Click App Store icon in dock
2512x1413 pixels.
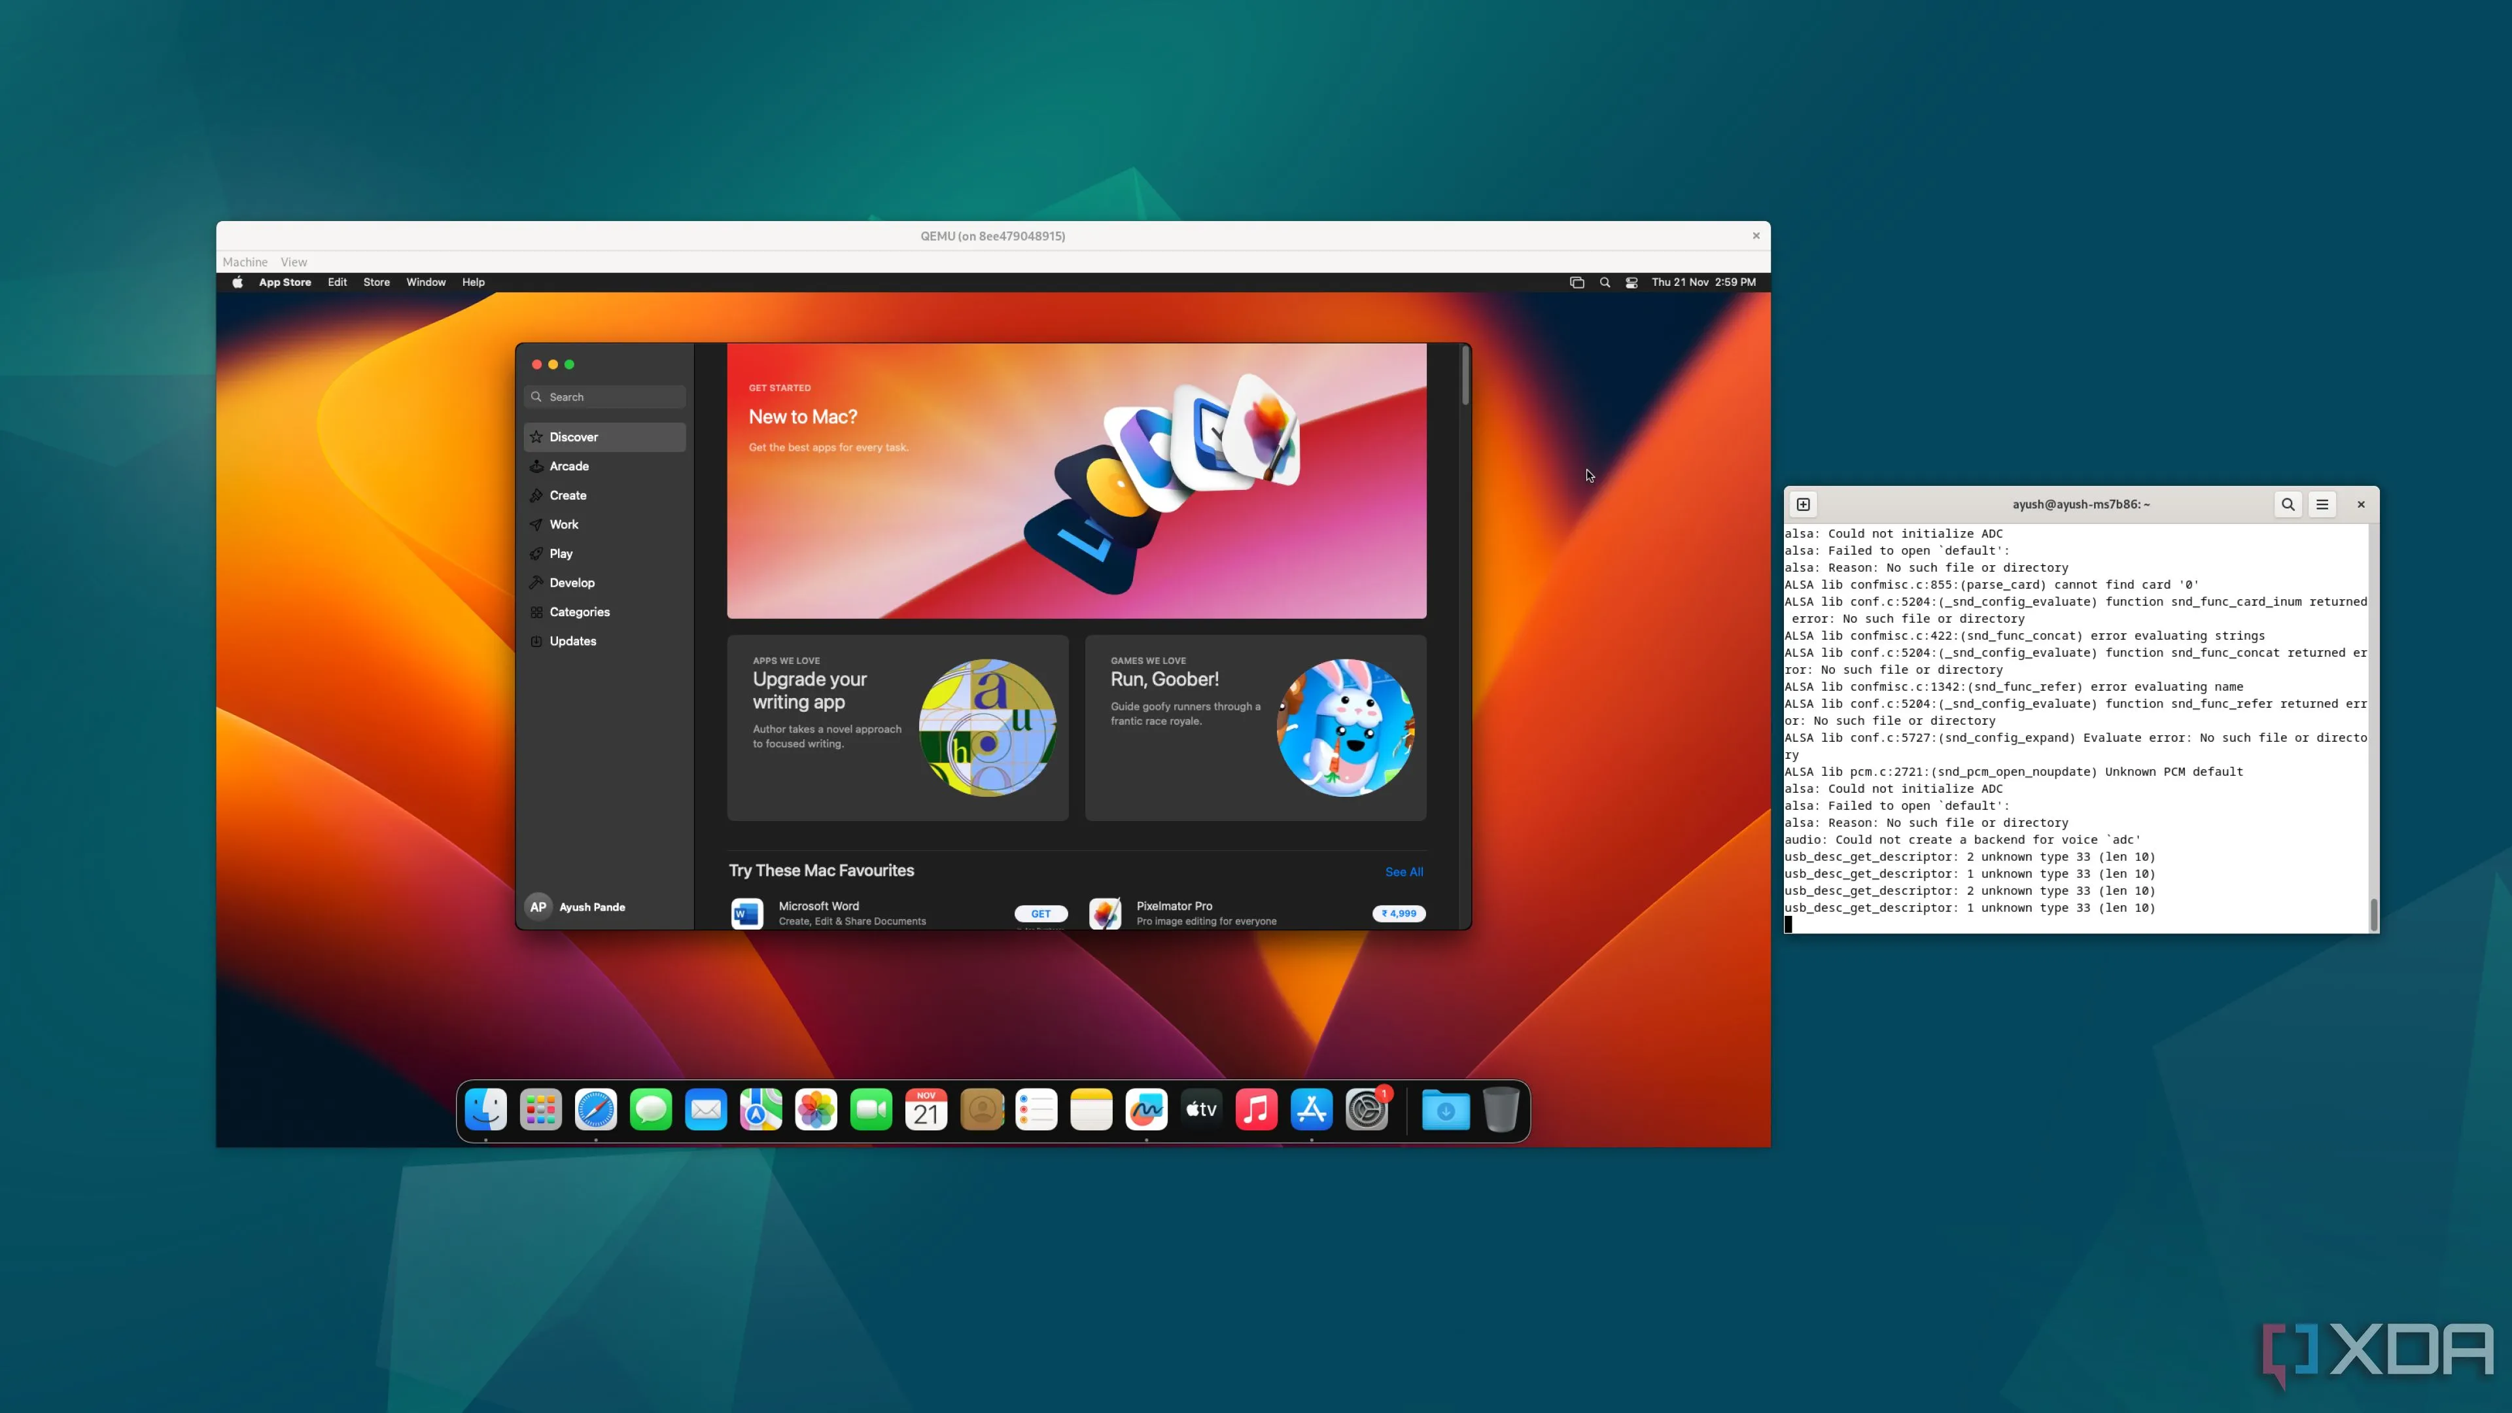coord(1312,1109)
